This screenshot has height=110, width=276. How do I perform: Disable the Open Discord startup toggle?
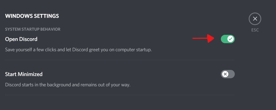tap(228, 39)
